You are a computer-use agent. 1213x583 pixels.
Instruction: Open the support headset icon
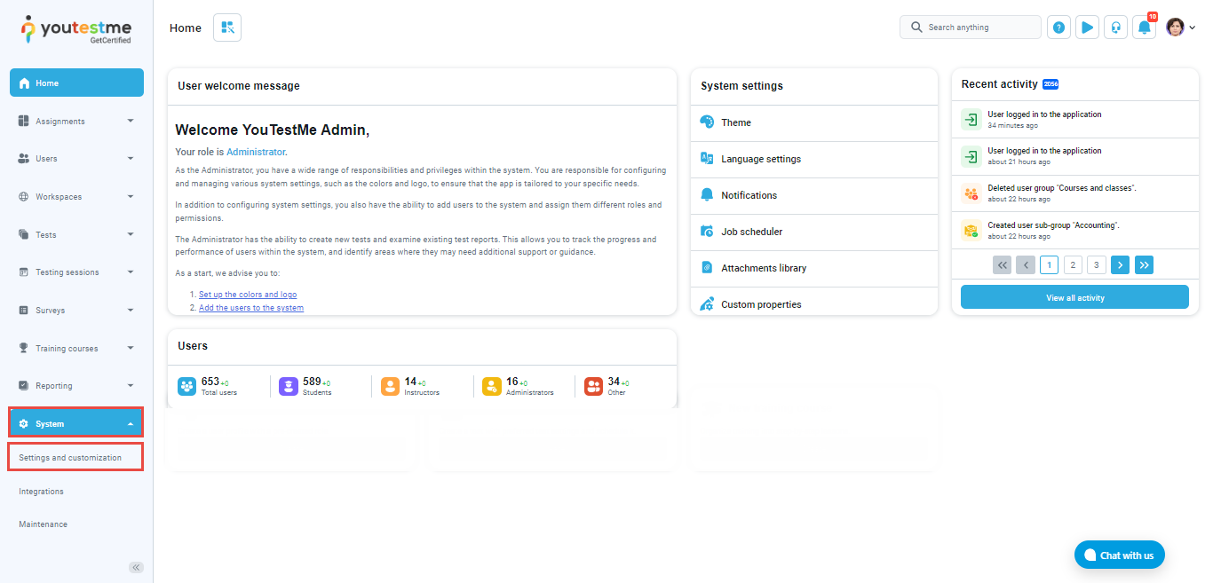point(1115,28)
